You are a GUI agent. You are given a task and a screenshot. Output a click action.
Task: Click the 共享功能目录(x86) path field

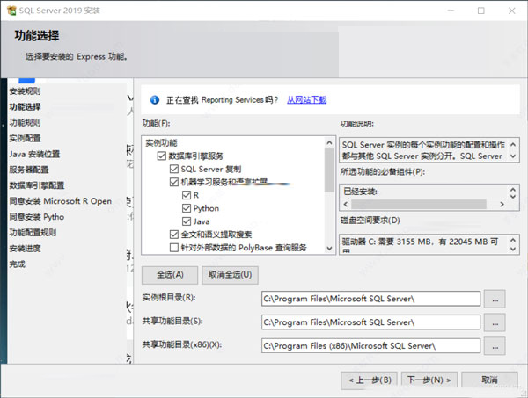(370, 346)
